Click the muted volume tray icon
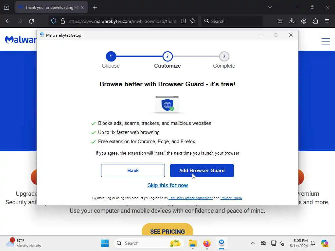This screenshot has height=251, width=335. pos(282,243)
